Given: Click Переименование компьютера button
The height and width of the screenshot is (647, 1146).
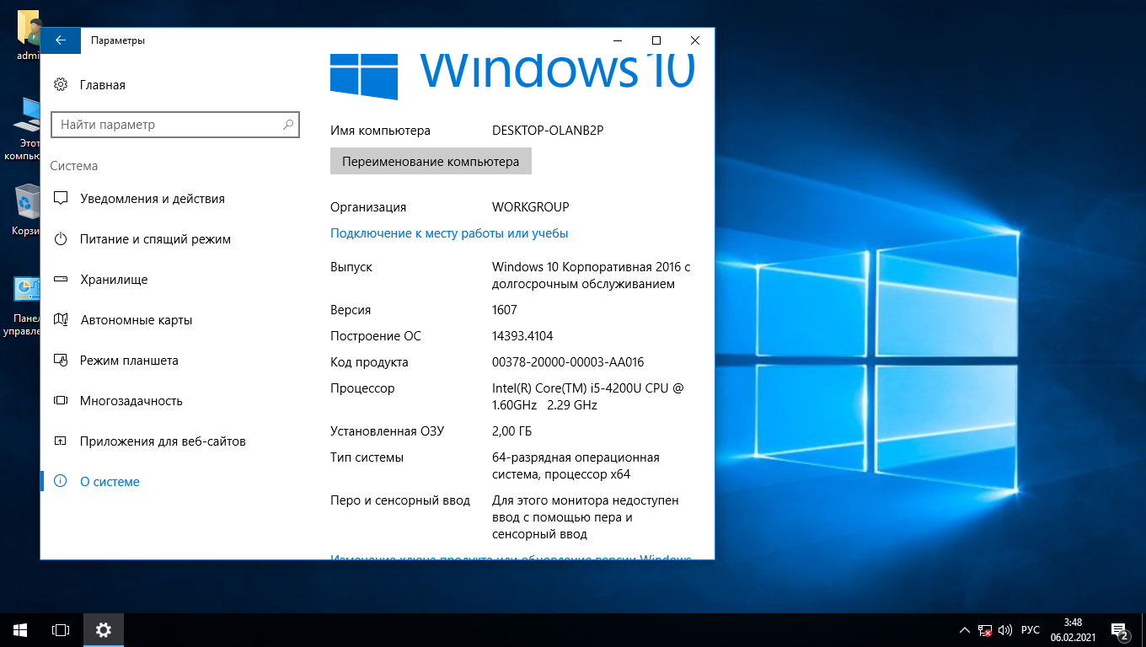Looking at the screenshot, I should tap(431, 161).
